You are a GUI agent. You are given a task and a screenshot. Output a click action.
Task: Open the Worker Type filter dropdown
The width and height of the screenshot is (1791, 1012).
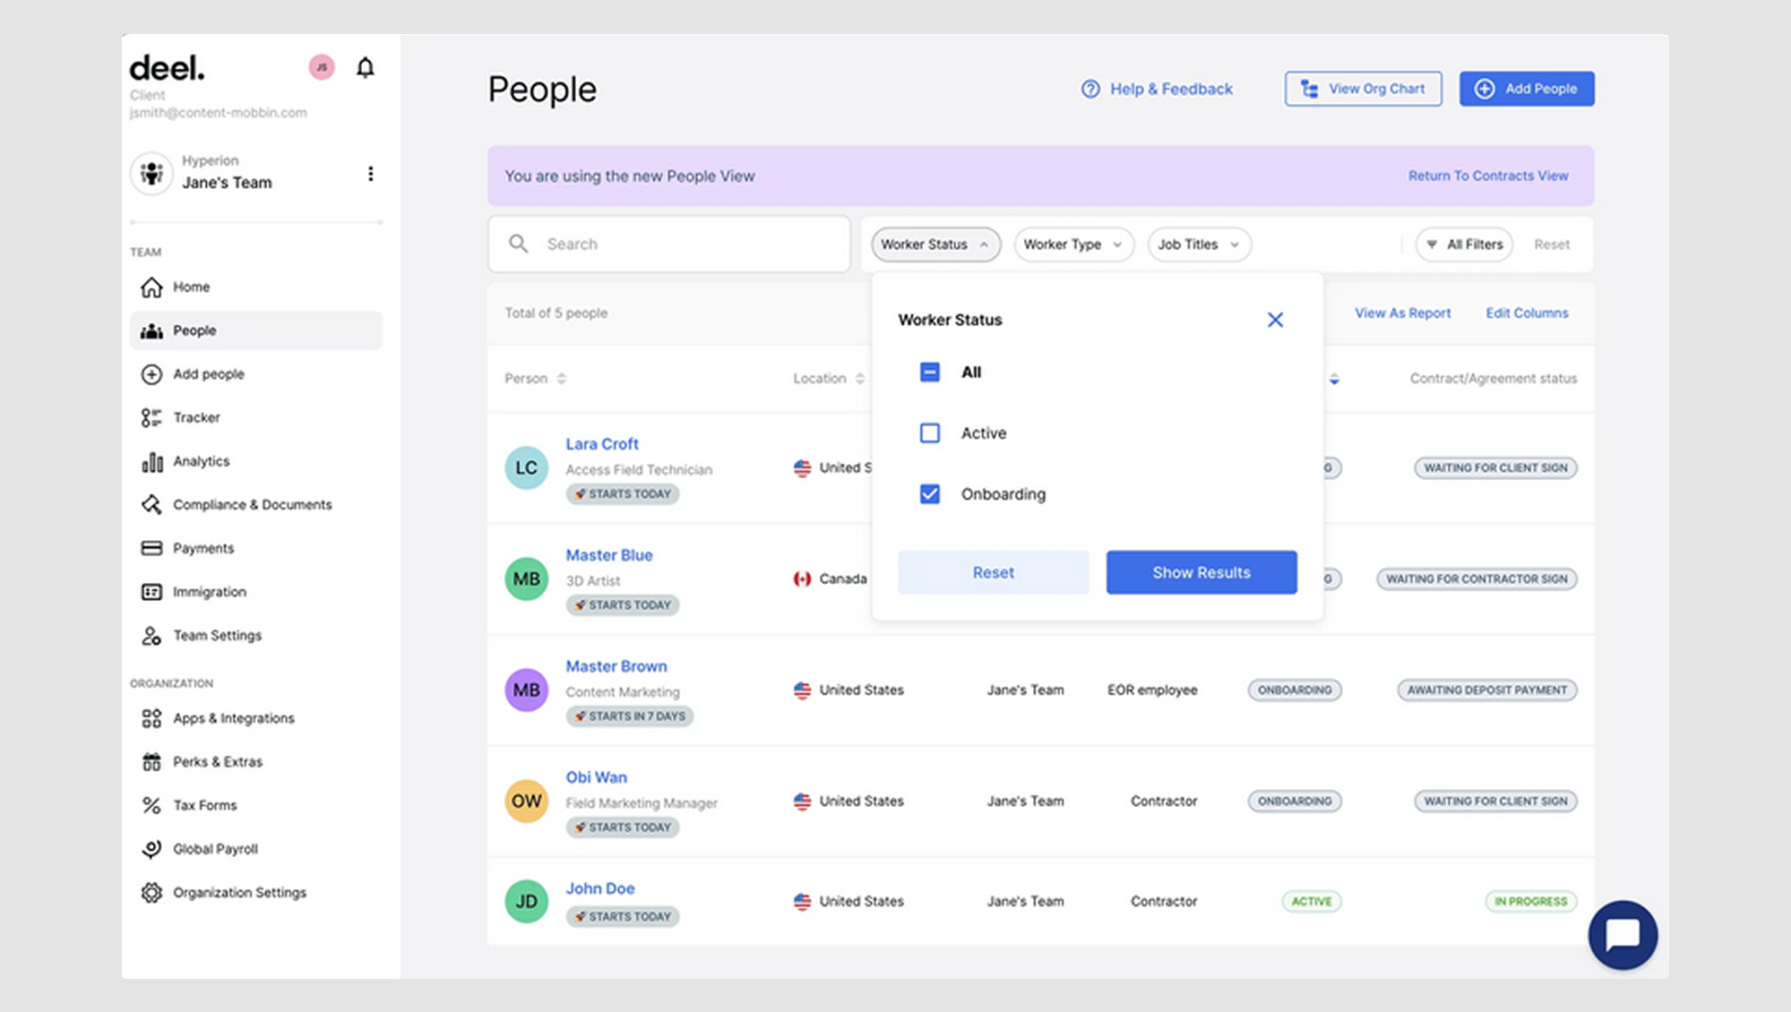[x=1073, y=244]
